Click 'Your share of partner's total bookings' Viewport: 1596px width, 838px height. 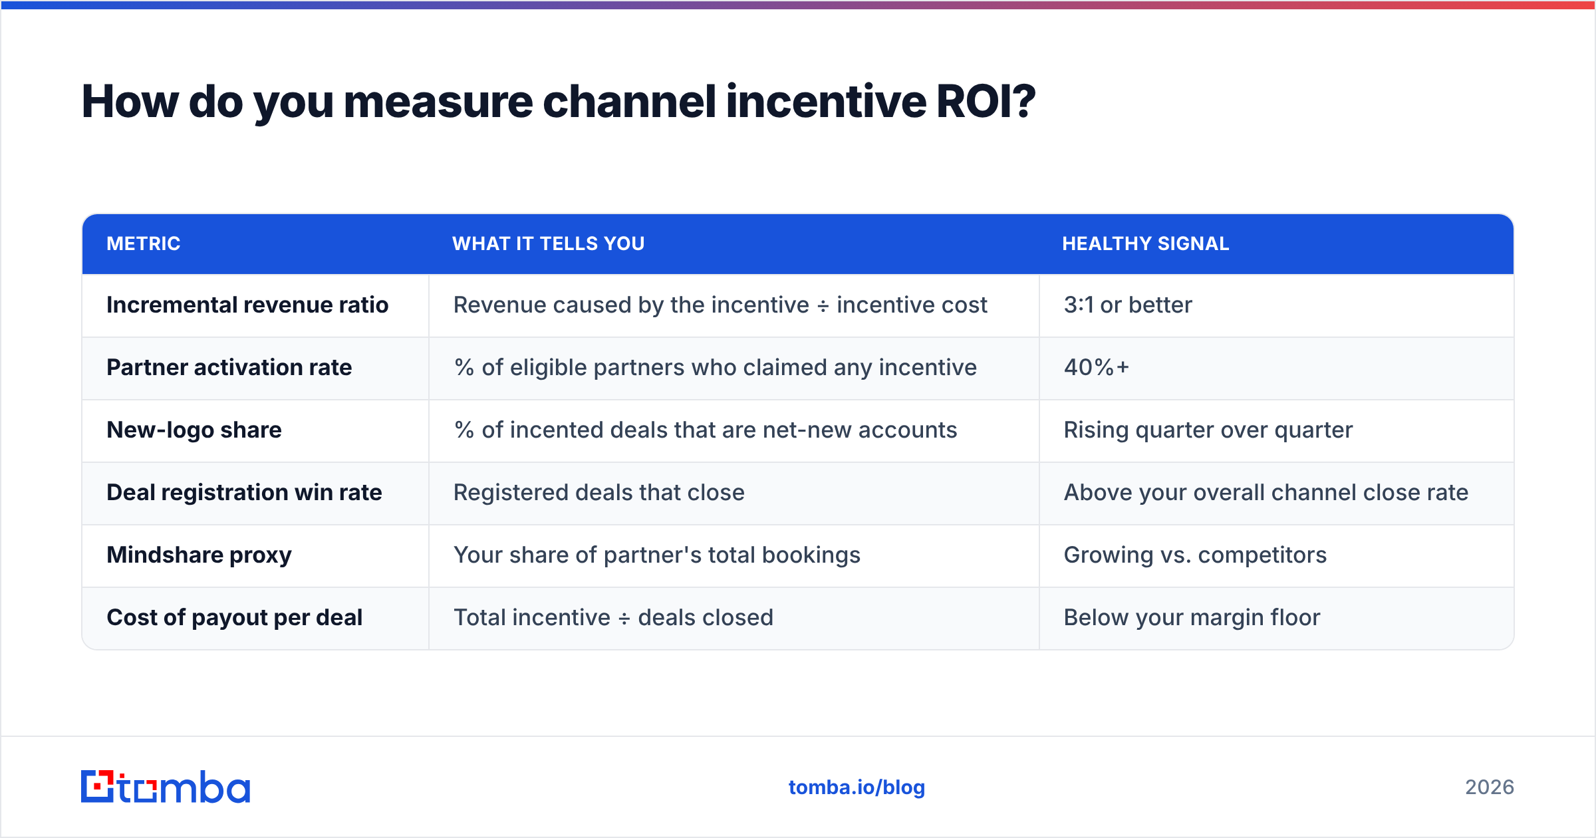point(657,555)
